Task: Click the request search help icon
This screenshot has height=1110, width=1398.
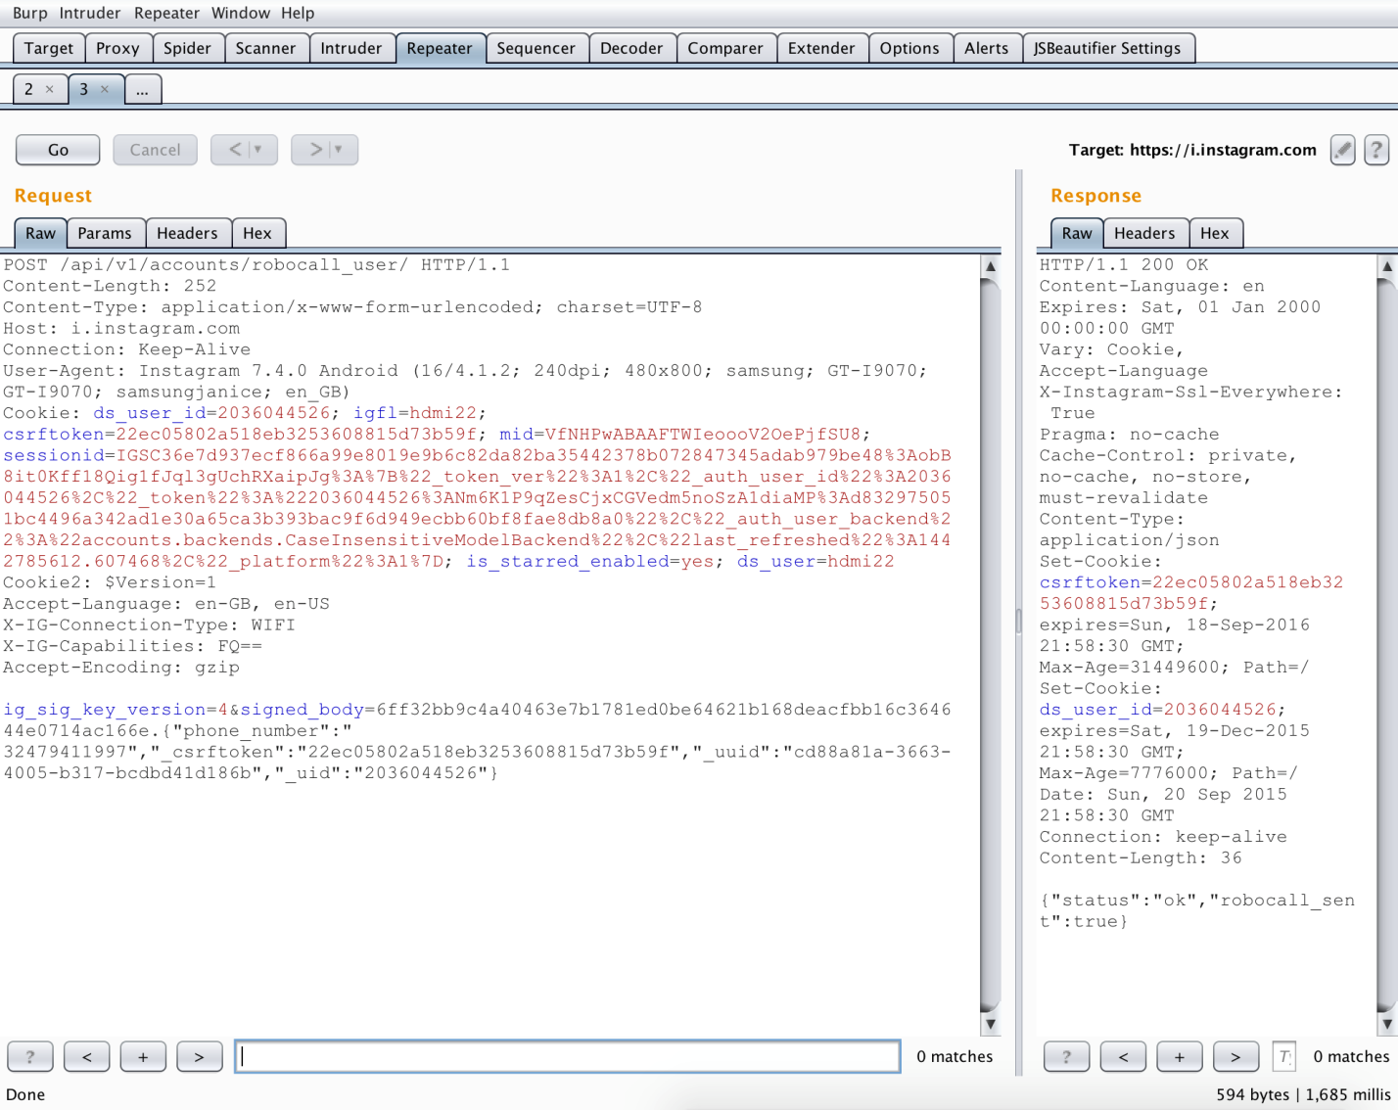Action: pos(30,1057)
